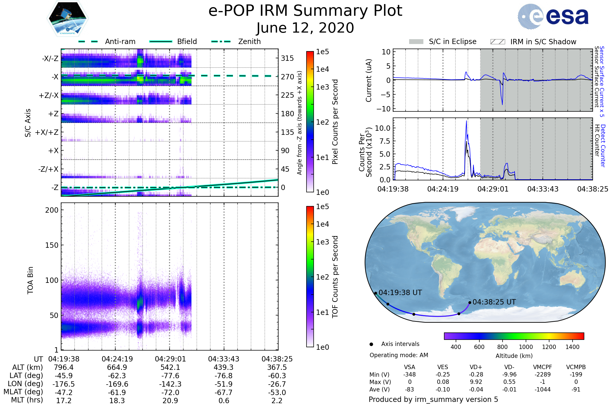Click the 04:19:38 UT orbit start marker
This screenshot has height=407, width=611.
(x=376, y=293)
